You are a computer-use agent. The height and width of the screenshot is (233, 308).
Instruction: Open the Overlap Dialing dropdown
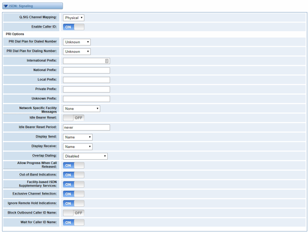coord(85,156)
